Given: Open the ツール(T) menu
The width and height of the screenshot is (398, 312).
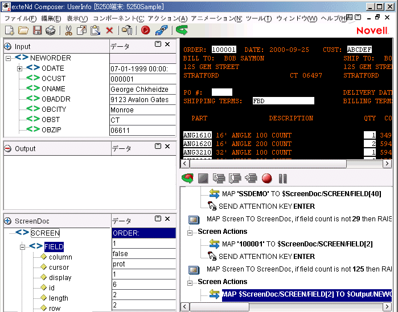Looking at the screenshot, I should tap(259, 19).
